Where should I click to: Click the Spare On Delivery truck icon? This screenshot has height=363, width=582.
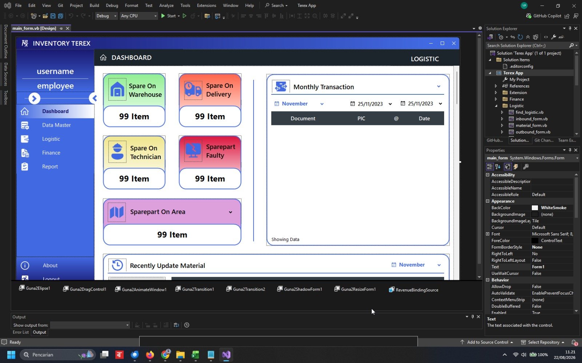[193, 89]
